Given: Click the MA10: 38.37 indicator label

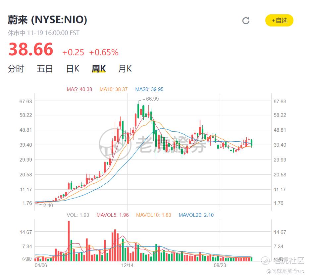Looking at the screenshot, I should tap(114, 89).
